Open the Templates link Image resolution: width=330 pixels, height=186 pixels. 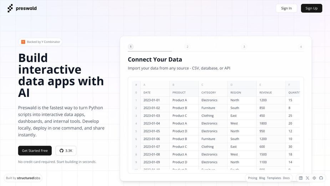pos(274,178)
